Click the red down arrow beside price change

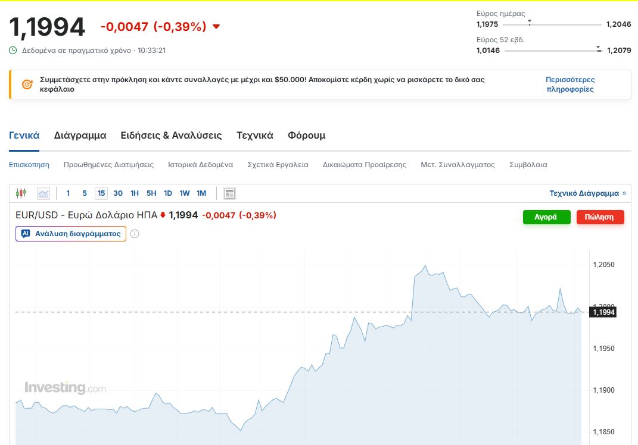[x=216, y=26]
